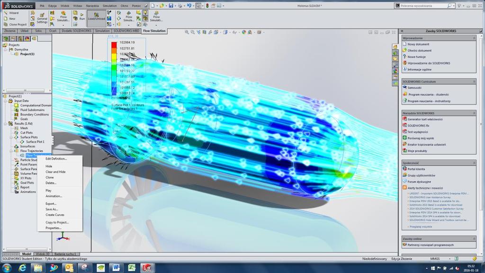Click the traffic light Rebuild icon
This screenshot has height=273, width=485.
tap(207, 6)
